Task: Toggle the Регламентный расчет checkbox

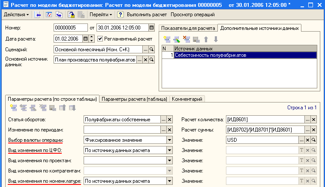Action: [100, 39]
